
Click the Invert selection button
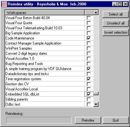[x=116, y=32]
